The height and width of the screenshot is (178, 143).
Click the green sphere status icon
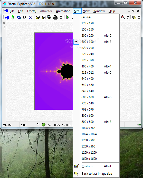click(x=44, y=125)
